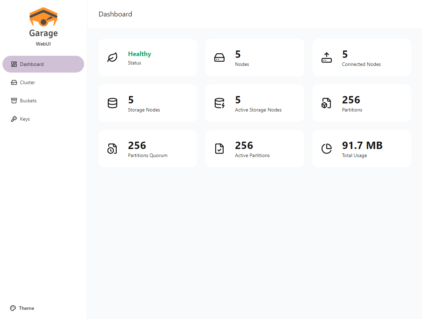The image size is (422, 319).
Task: Click the Garage logo icon
Action: coord(43,17)
